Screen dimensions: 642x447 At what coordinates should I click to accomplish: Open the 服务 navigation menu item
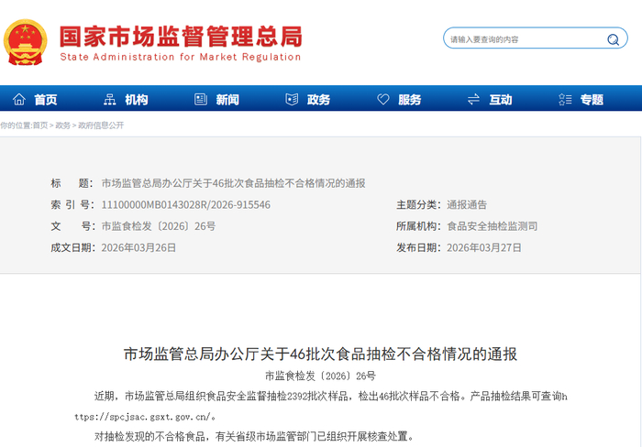pos(409,99)
